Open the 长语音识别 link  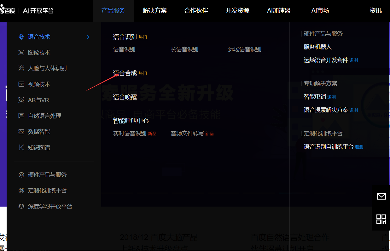point(184,49)
